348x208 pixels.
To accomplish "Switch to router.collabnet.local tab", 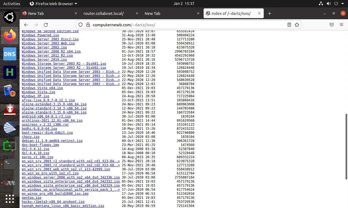I will click(x=111, y=13).
